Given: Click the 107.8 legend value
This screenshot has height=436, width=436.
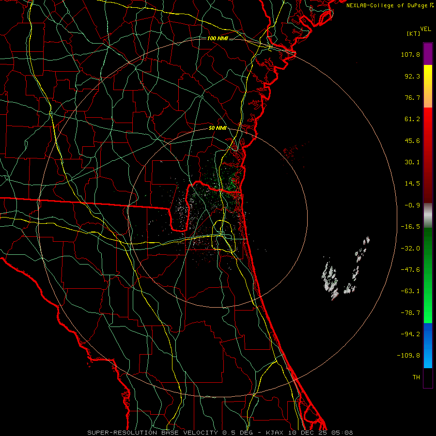Looking at the screenshot, I should click(410, 54).
